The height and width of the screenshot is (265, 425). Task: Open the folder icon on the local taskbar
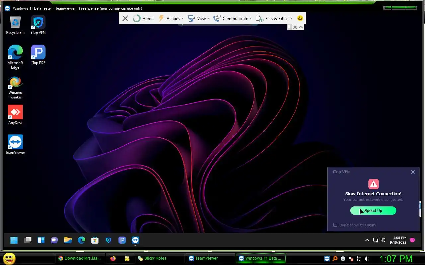[x=127, y=258]
